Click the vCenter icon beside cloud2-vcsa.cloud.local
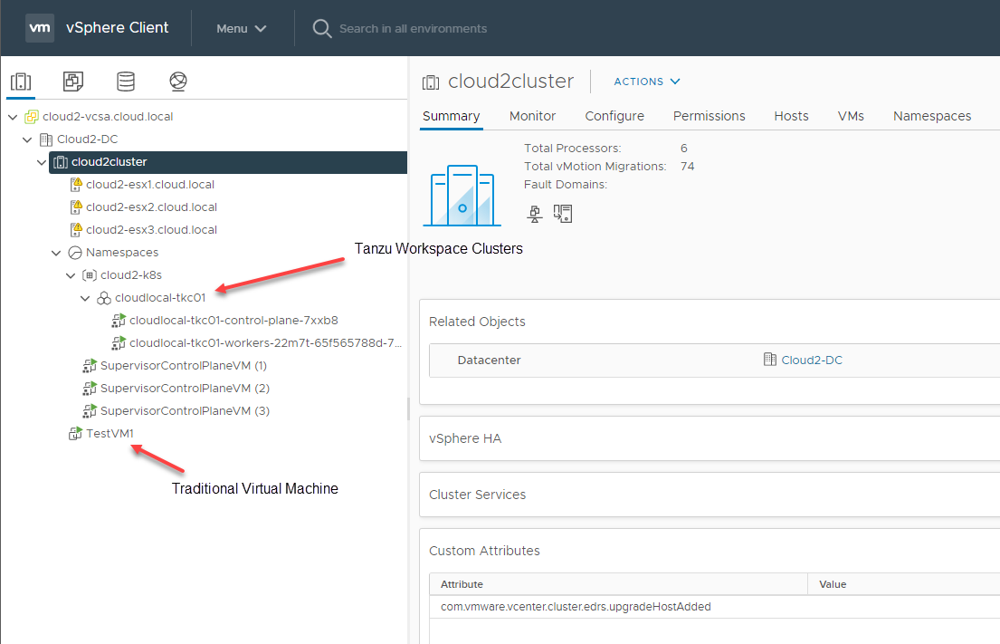The width and height of the screenshot is (1000, 644). tap(32, 116)
